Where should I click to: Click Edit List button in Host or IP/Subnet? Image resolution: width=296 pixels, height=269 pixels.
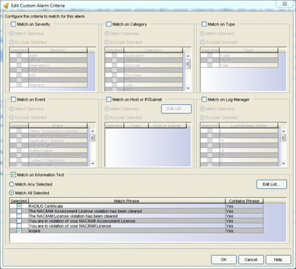tap(176, 109)
